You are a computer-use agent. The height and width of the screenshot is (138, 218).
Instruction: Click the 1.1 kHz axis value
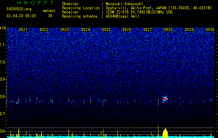coord(3,45)
